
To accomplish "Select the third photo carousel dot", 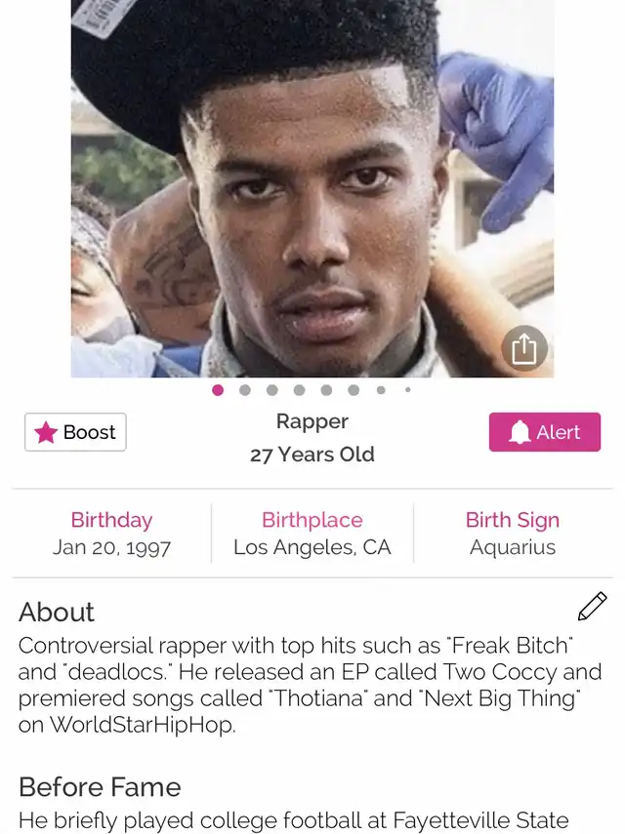I will (272, 390).
